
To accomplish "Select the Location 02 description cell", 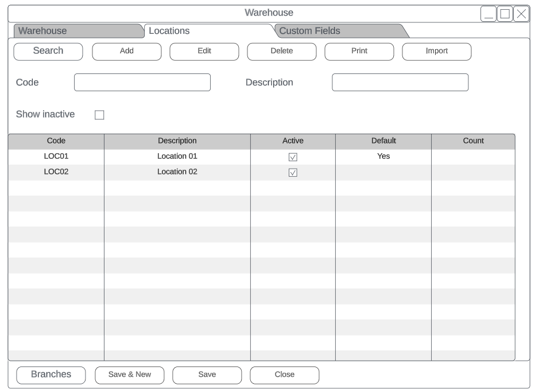I will click(177, 172).
